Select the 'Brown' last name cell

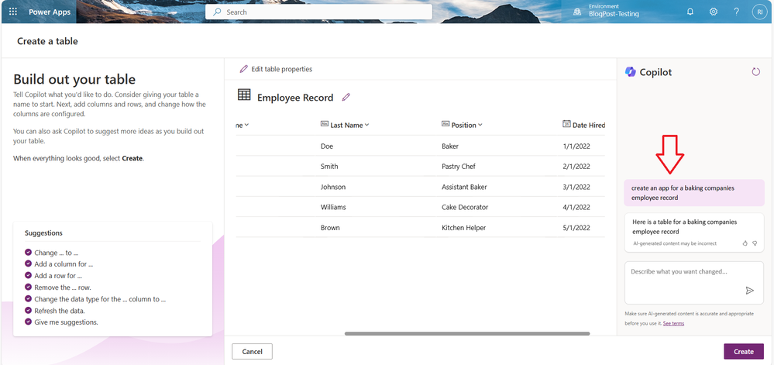pyautogui.click(x=330, y=228)
